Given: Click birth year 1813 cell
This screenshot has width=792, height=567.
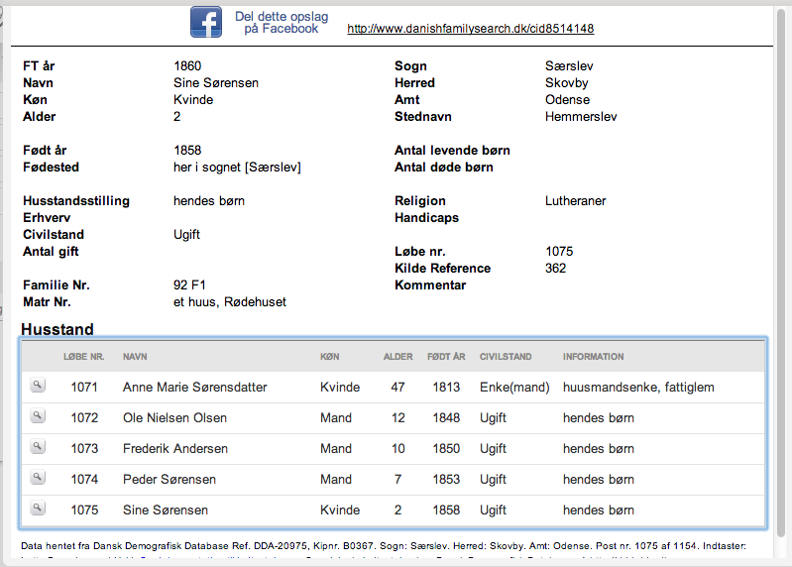Looking at the screenshot, I should pos(446,388).
